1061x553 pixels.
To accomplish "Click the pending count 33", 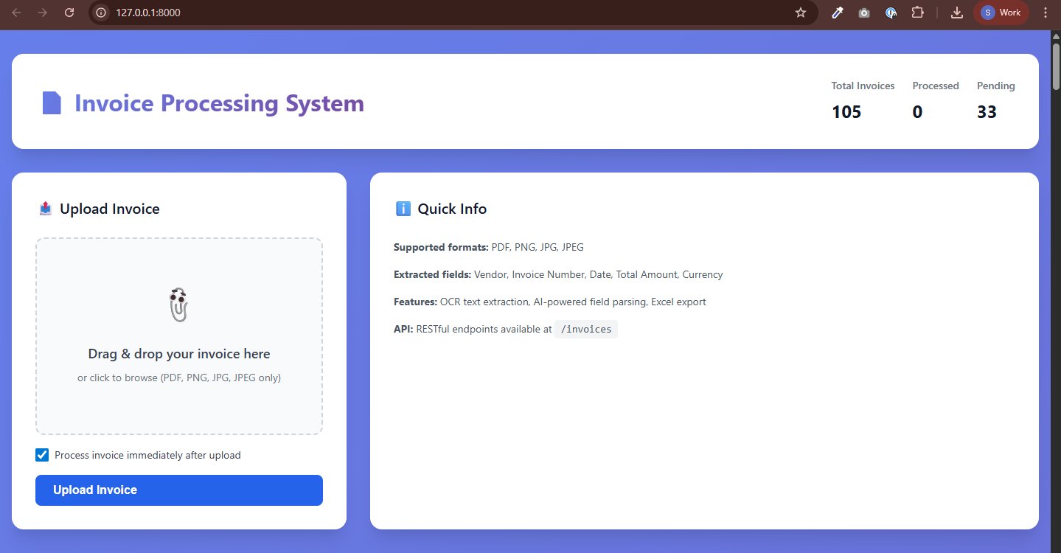I will [x=987, y=112].
